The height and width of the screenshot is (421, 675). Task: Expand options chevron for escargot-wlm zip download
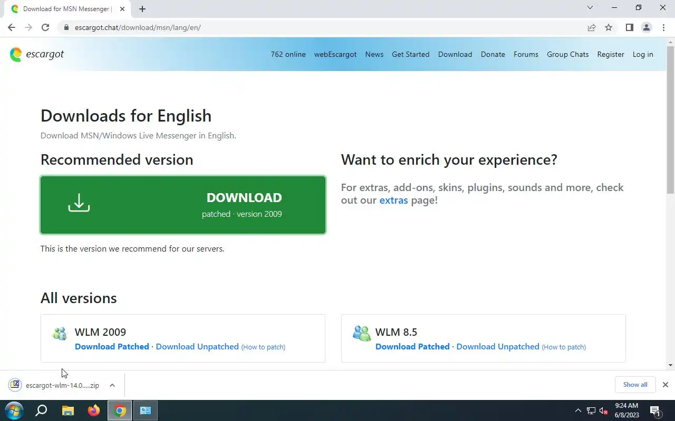[112, 385]
